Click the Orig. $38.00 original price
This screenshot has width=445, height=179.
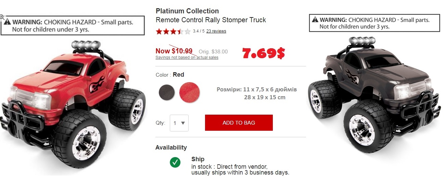[213, 52]
